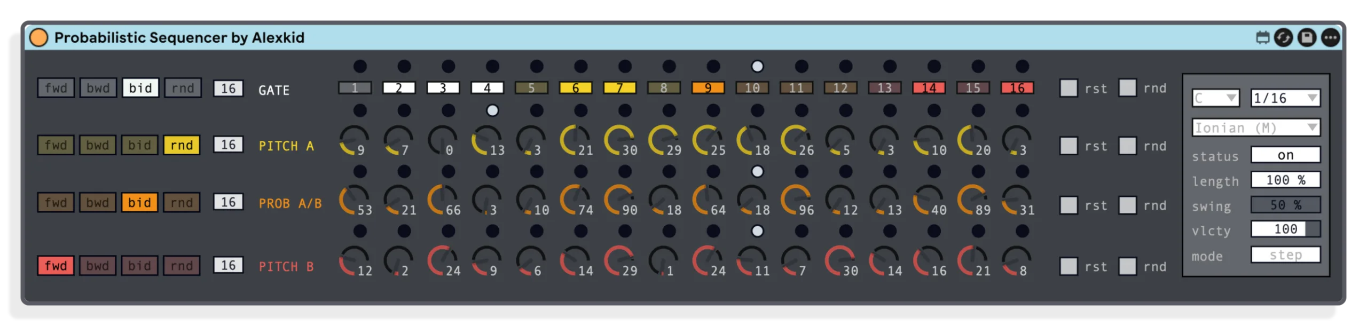Click the mode step selector

click(1285, 255)
